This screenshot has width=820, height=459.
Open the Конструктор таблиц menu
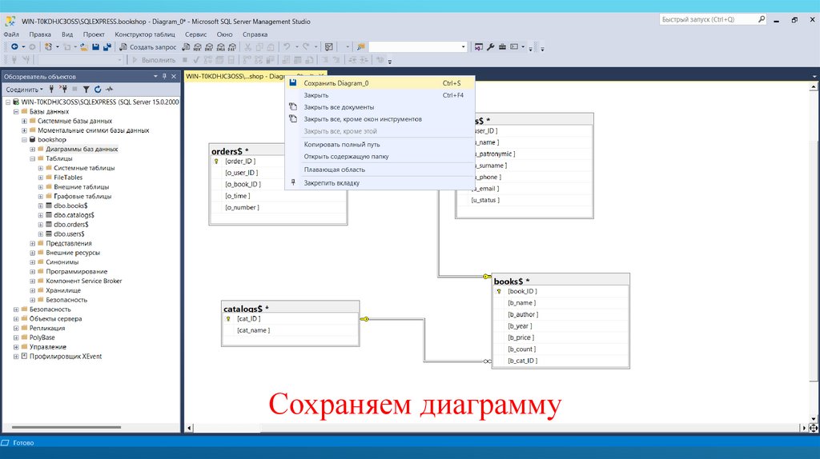click(145, 34)
